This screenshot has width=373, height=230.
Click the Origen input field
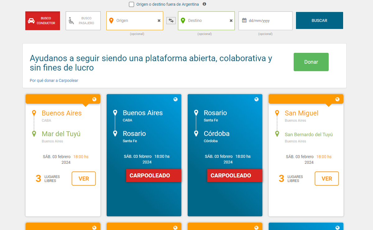[x=135, y=21]
